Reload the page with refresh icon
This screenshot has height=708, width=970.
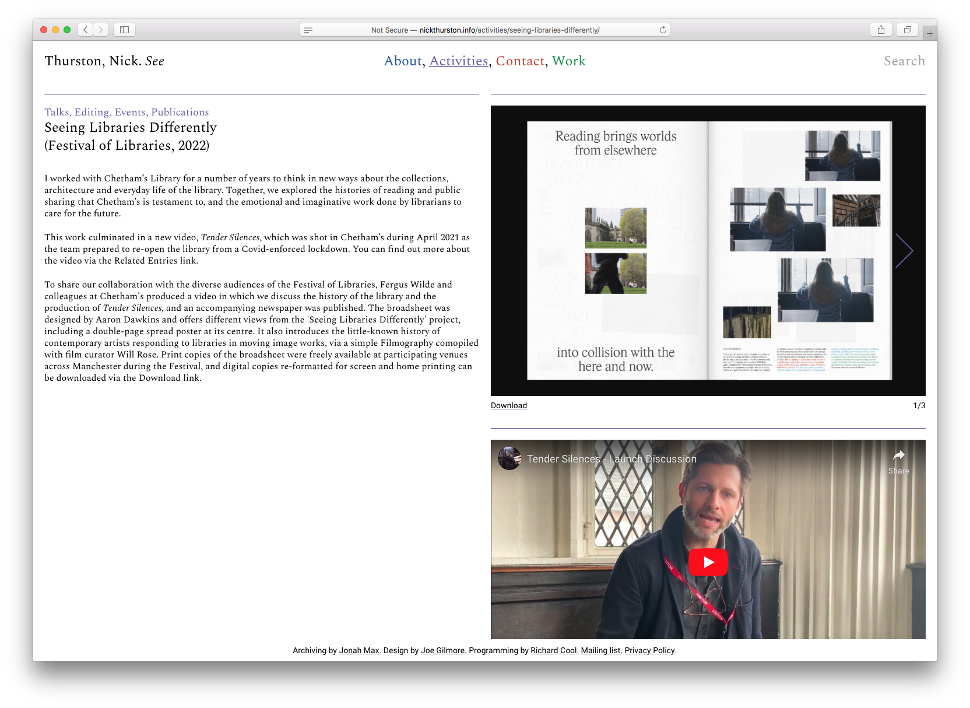[663, 30]
